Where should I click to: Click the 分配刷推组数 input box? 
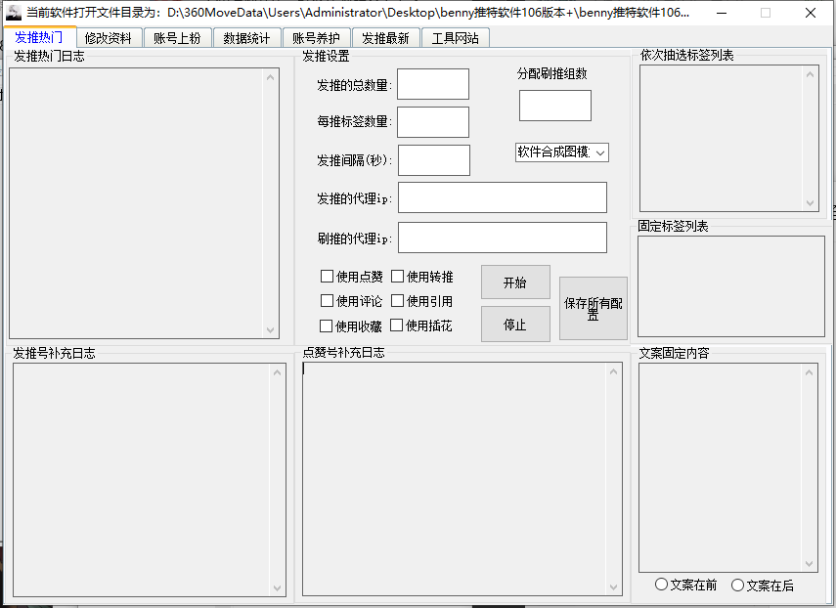coord(554,106)
